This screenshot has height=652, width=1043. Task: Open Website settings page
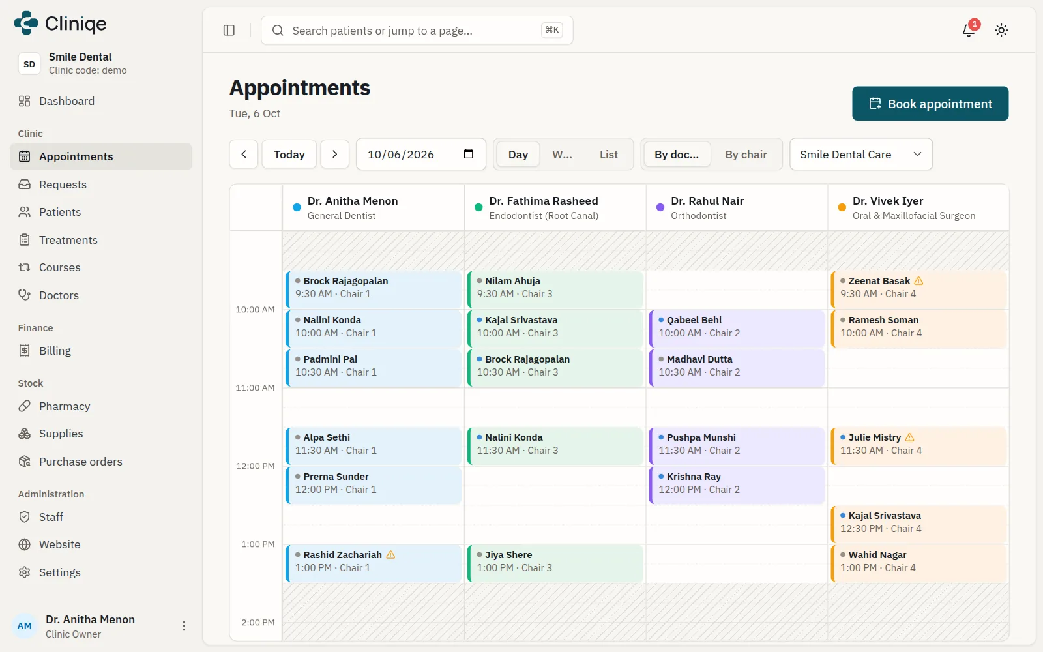tap(101, 544)
